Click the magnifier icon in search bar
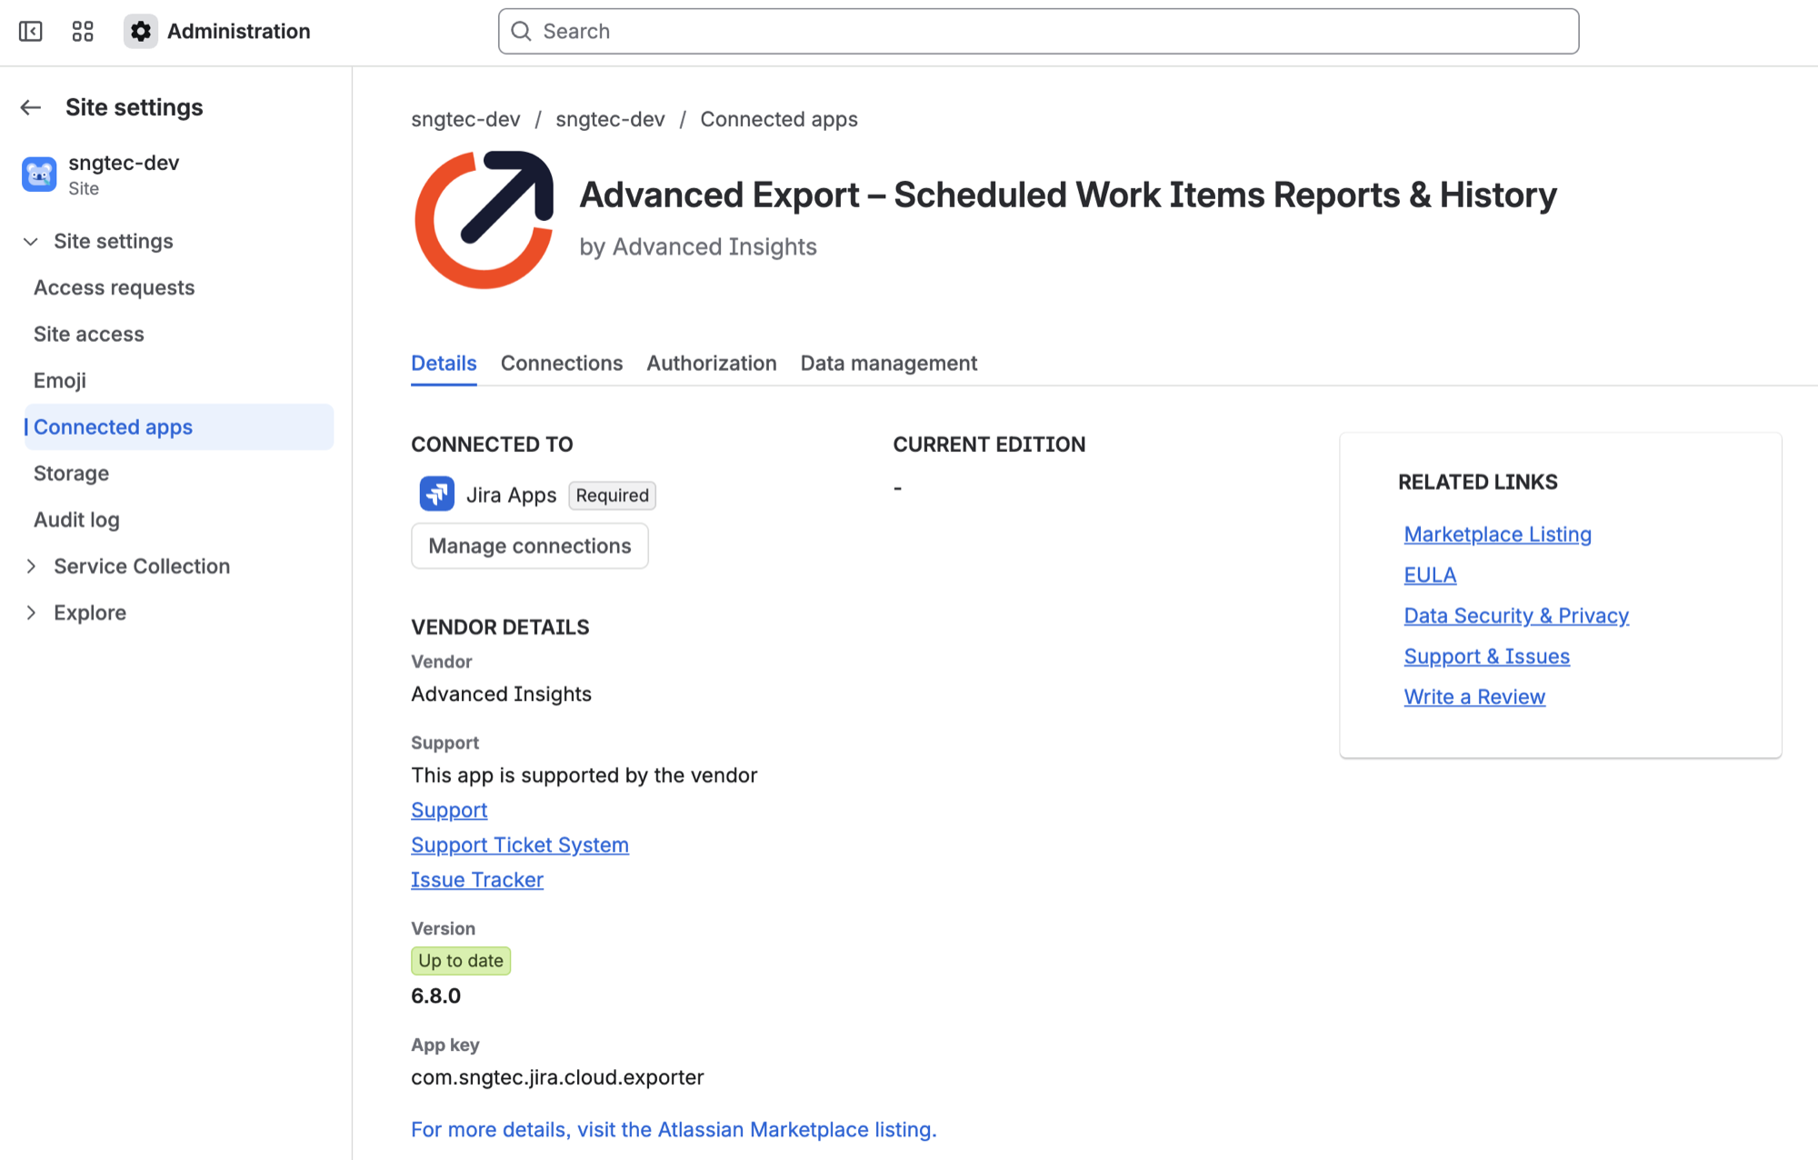Viewport: 1818px width, 1160px height. point(522,32)
